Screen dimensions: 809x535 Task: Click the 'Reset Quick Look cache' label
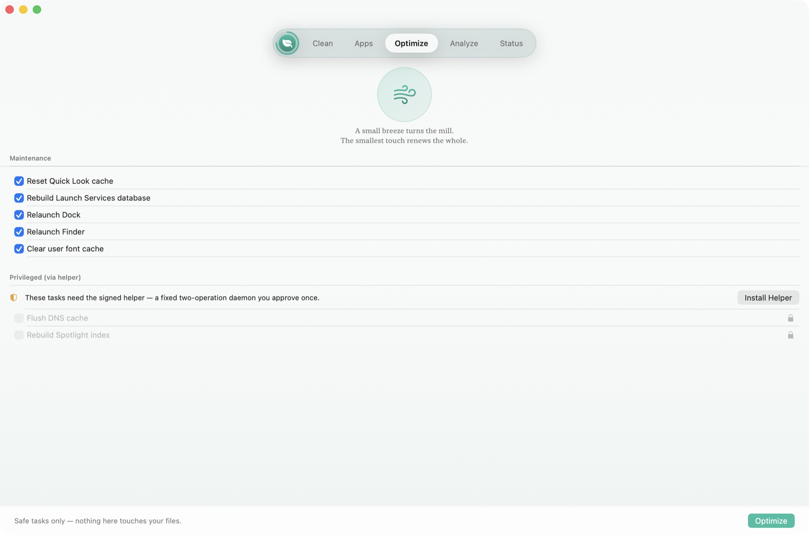70,181
